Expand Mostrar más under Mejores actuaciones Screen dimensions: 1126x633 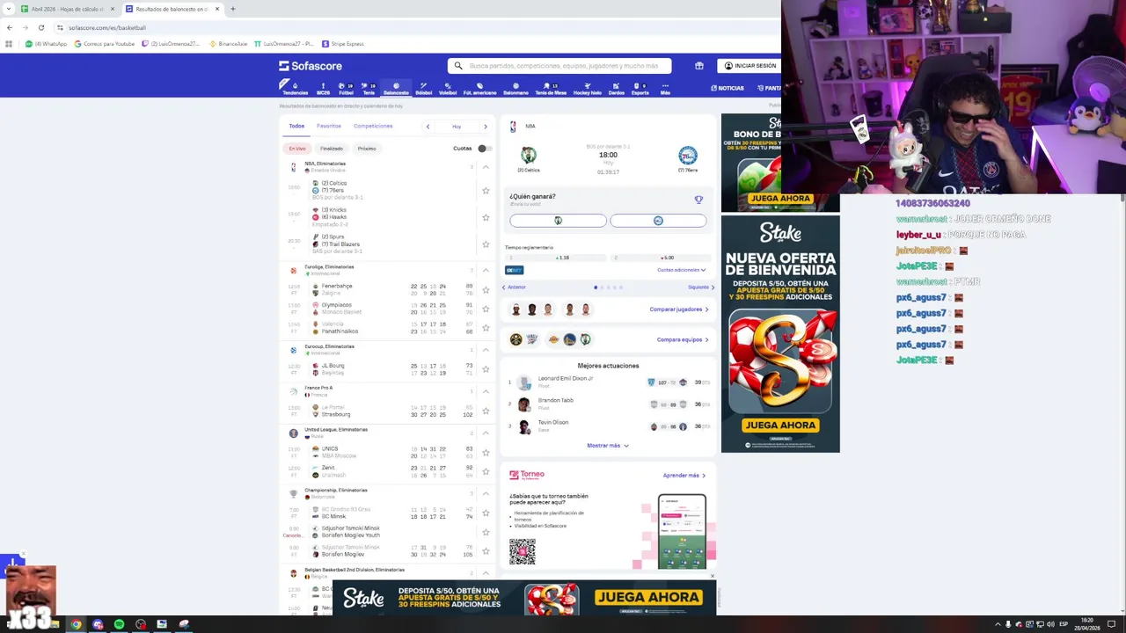click(x=608, y=446)
